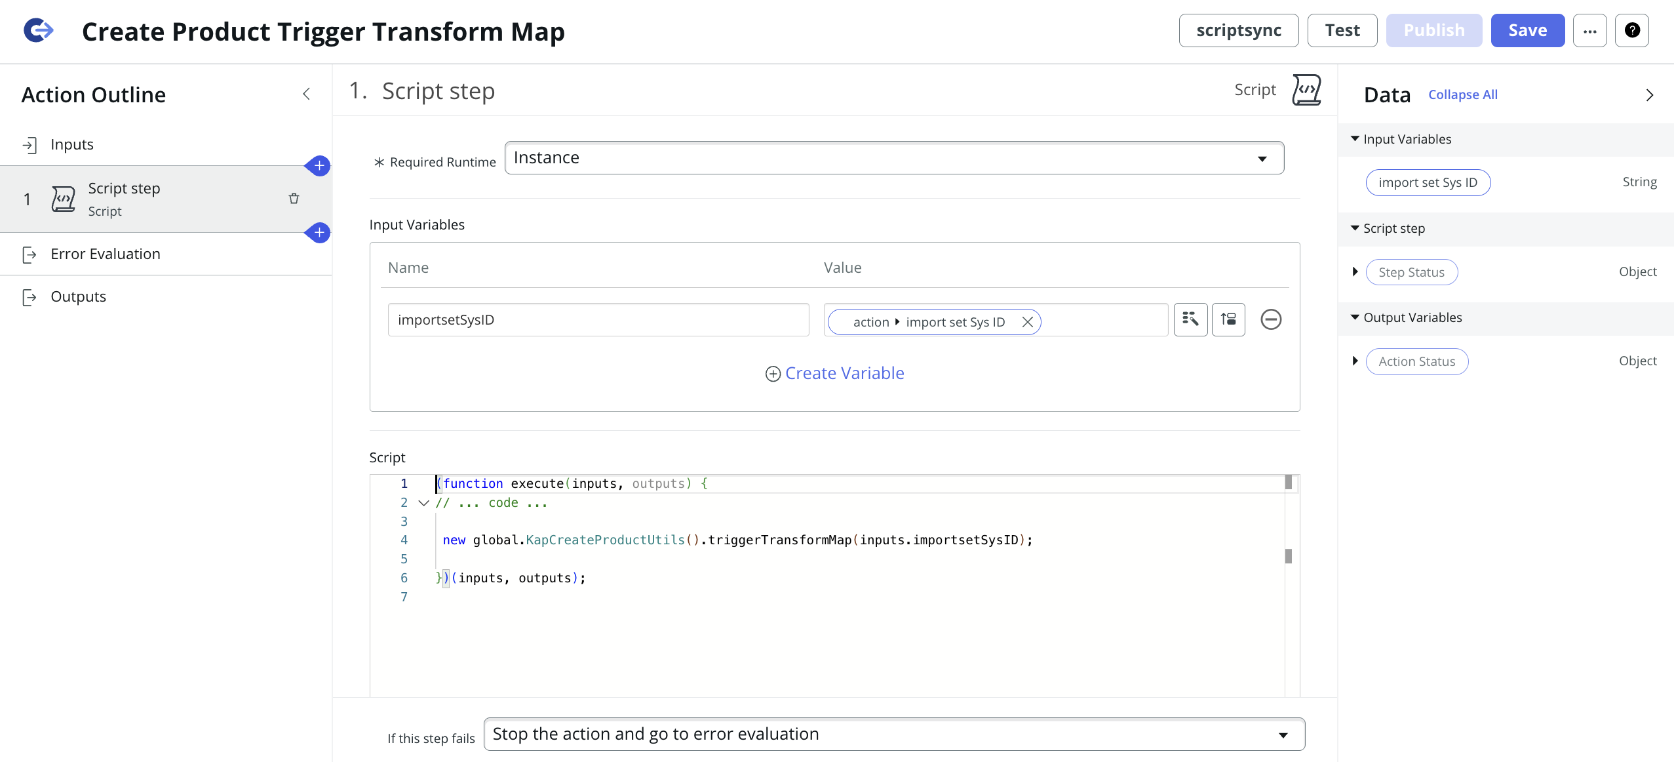Delete Script step with trash icon

294,199
